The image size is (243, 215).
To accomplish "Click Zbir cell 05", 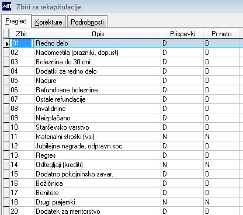I will coord(22,81).
